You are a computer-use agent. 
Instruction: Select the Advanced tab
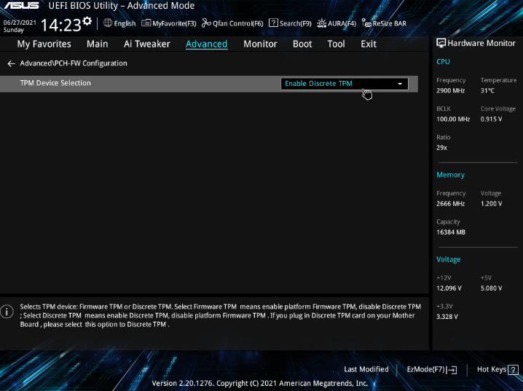(x=206, y=44)
